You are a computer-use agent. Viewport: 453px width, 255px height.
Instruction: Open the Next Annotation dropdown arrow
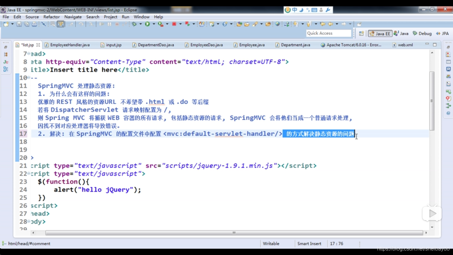pos(302,24)
